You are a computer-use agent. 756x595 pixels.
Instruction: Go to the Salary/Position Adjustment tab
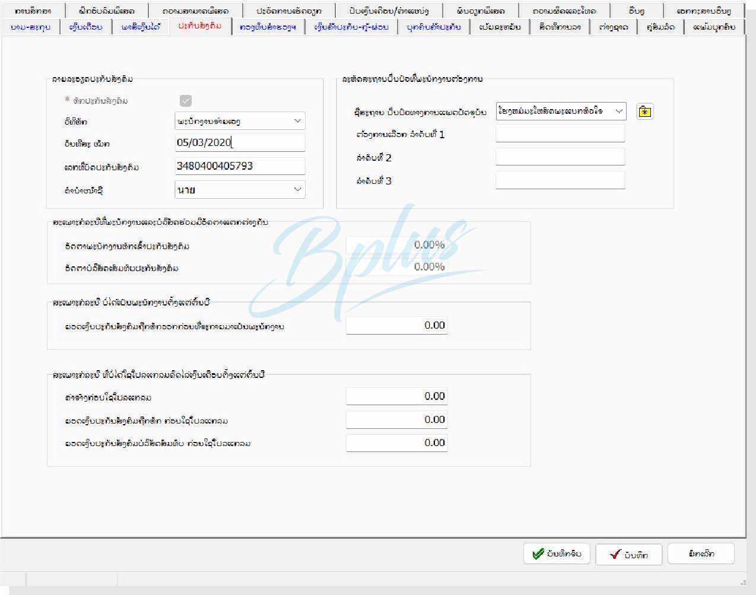(389, 11)
